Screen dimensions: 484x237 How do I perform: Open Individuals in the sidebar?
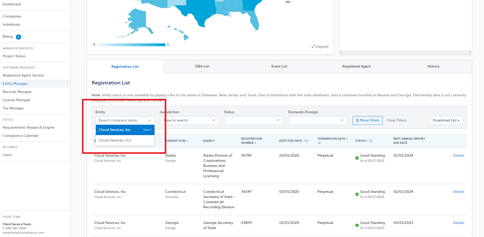pos(12,25)
